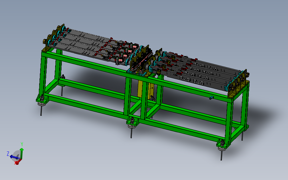Click the blue Z axis arrow of the triad
Image resolution: width=288 pixels, height=180 pixels.
[x=14, y=157]
